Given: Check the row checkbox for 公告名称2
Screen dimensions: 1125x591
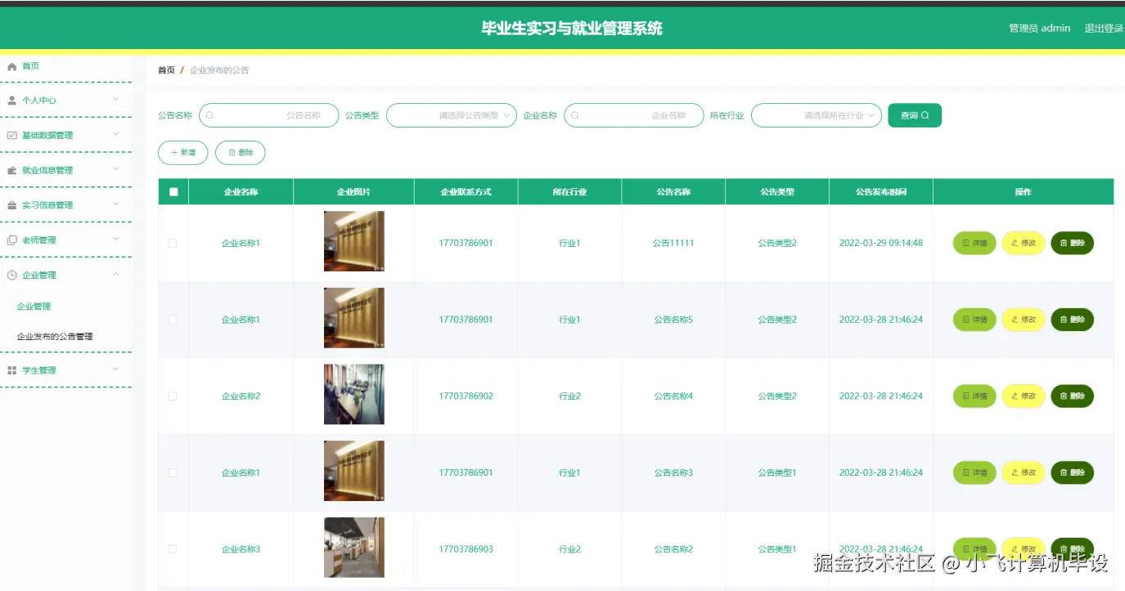Looking at the screenshot, I should click(173, 549).
